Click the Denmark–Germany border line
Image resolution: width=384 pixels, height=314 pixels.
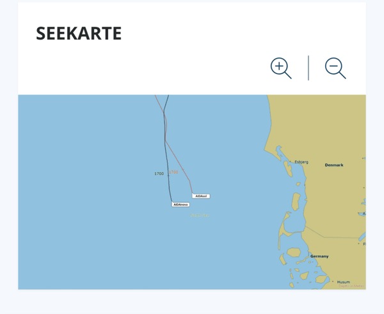pyautogui.click(x=314, y=230)
